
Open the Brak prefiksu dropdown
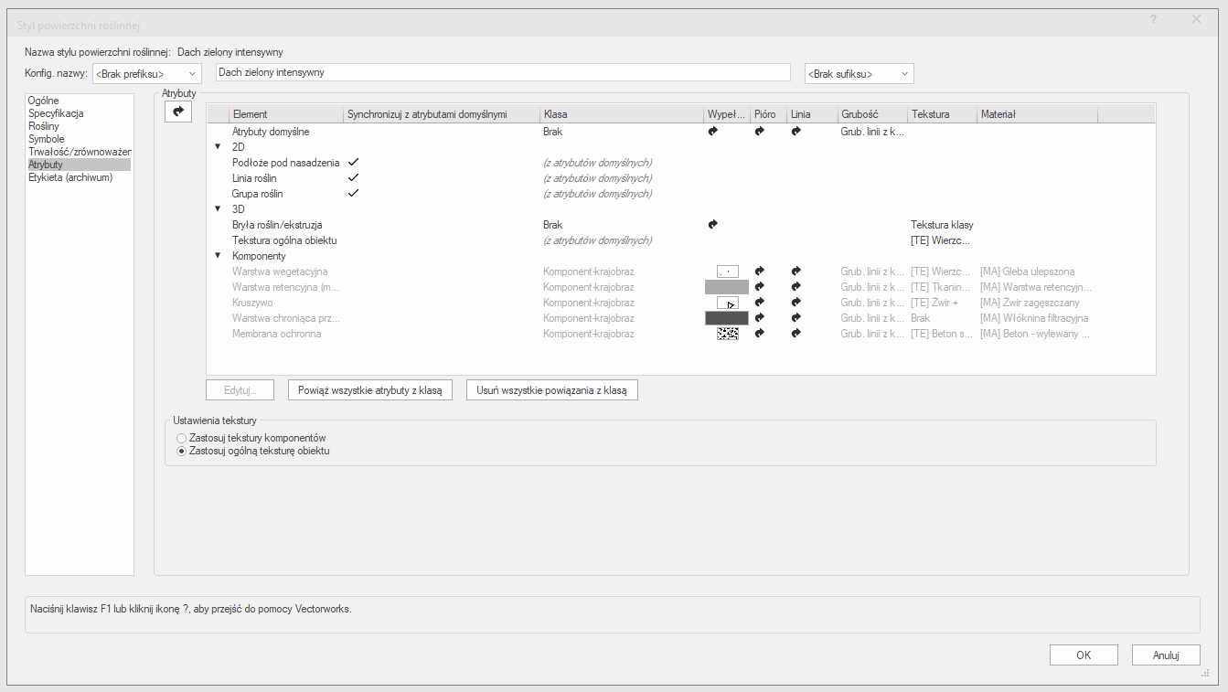(146, 73)
